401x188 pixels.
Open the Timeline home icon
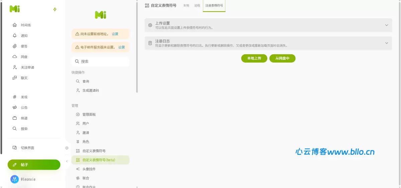pos(14,25)
